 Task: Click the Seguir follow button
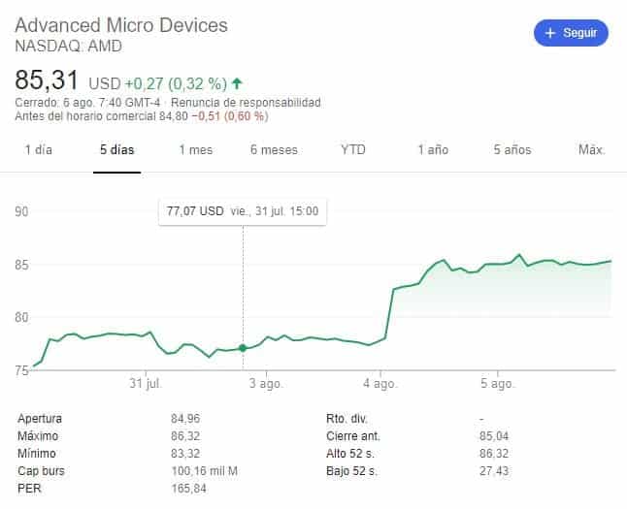tap(571, 33)
